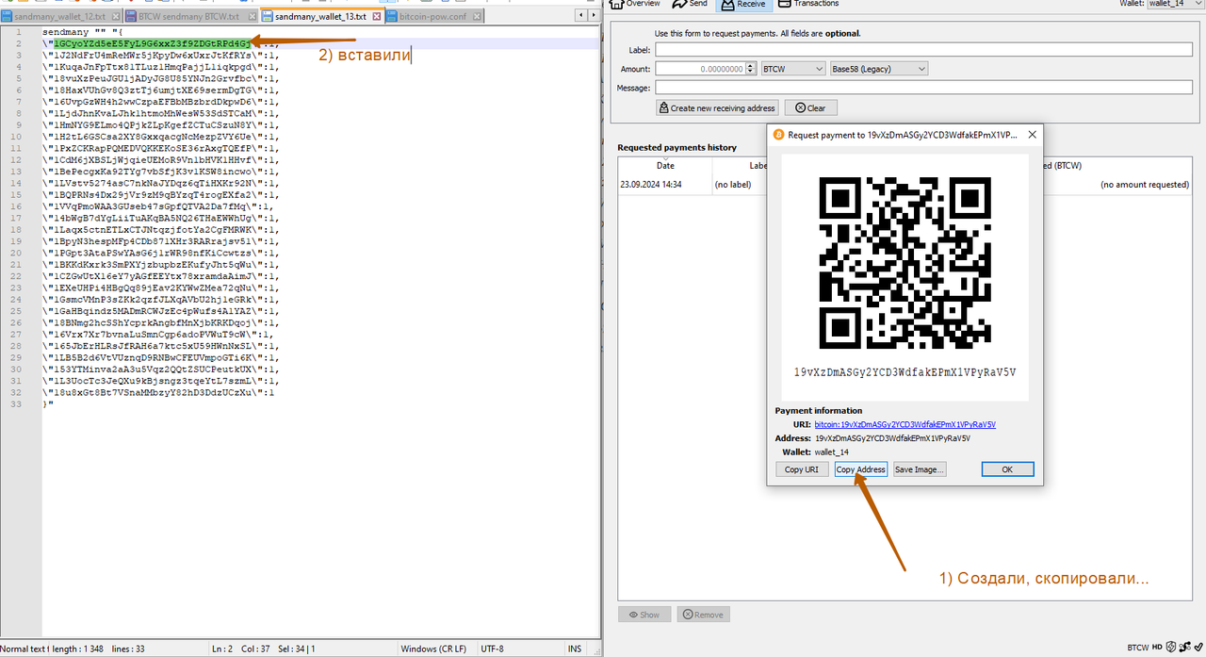The image size is (1206, 657).
Task: Click the (no amount requested) cell
Action: coord(1145,185)
